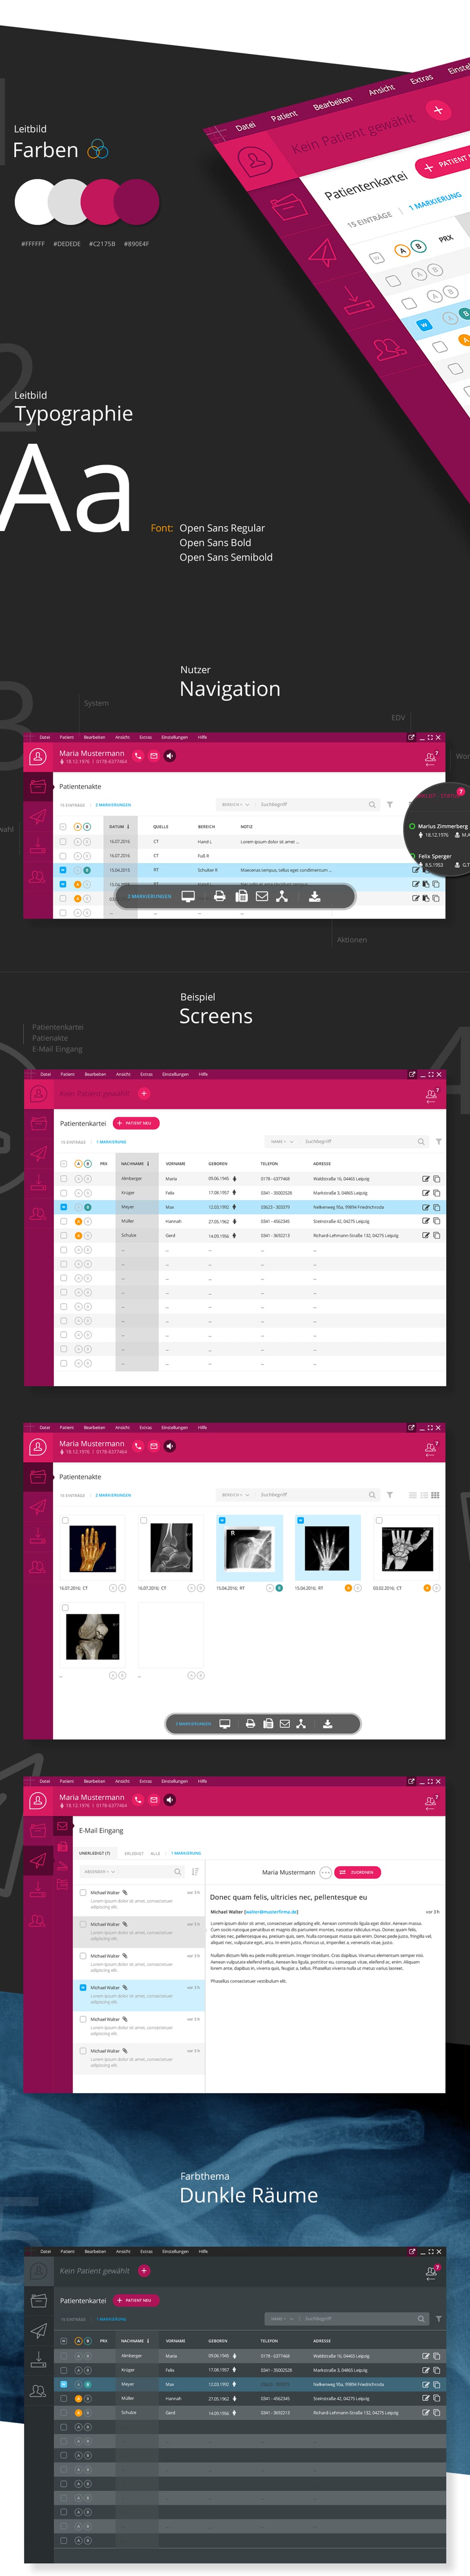Screen dimensions: 470x2576
Task: Open the knee X-ray thumbnail
Action: (x=93, y=1636)
